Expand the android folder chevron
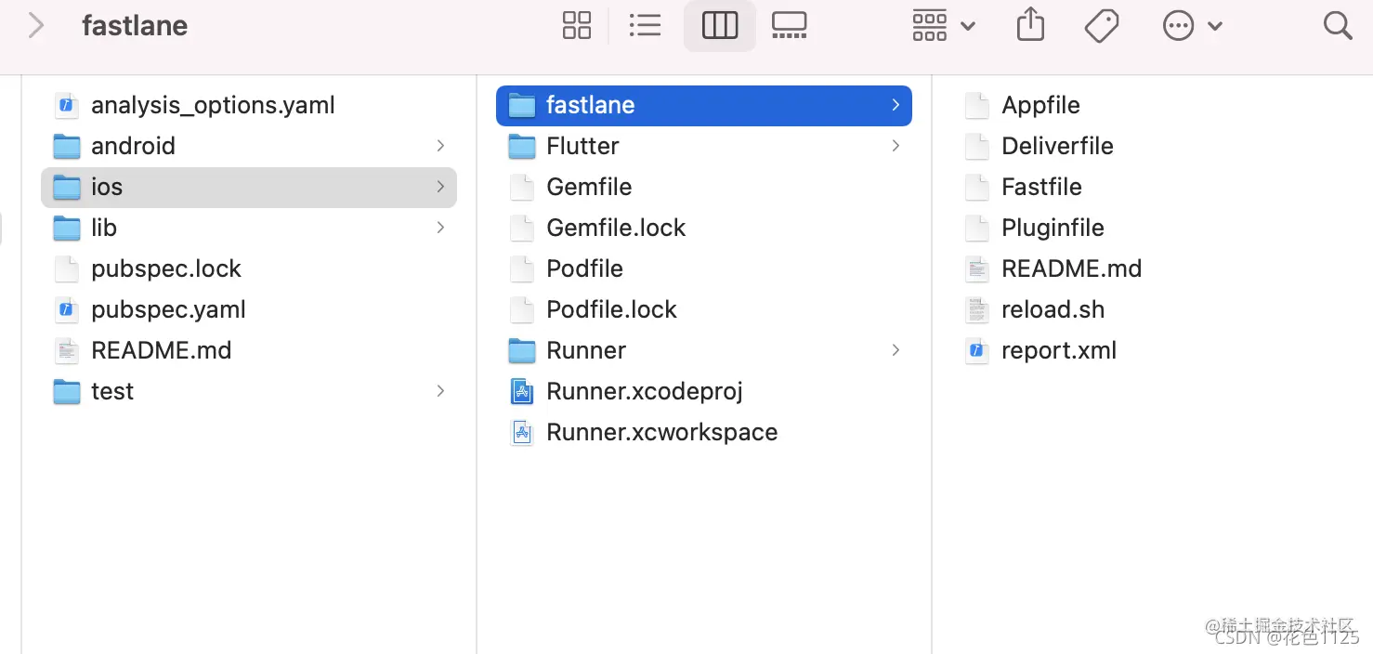Viewport: 1373px width, 654px height. coord(440,146)
